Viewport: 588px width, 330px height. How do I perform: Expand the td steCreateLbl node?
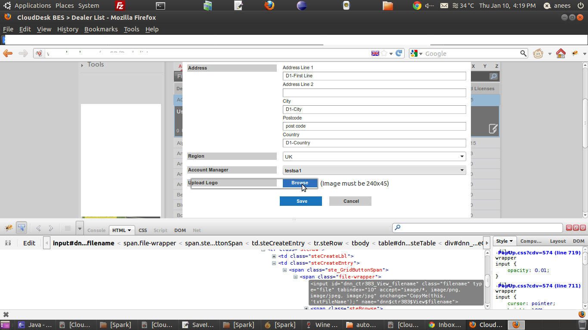point(274,256)
